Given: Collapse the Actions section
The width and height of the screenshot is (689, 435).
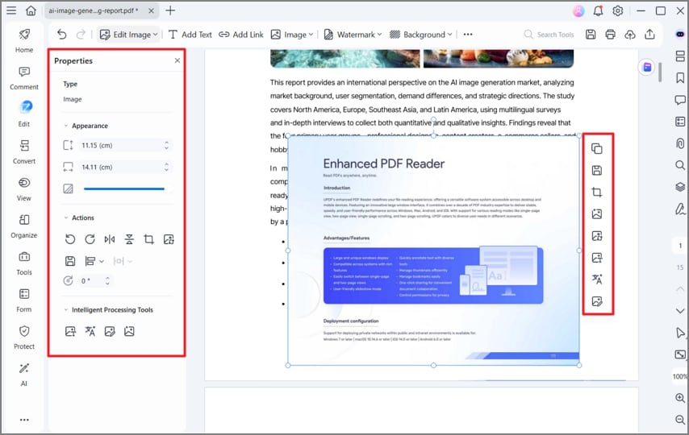Looking at the screenshot, I should [66, 217].
